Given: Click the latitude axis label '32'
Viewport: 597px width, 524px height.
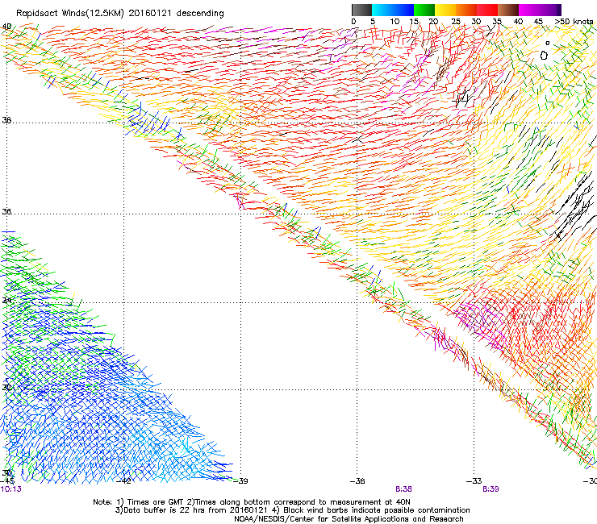Looking at the screenshot, I should [x=6, y=387].
